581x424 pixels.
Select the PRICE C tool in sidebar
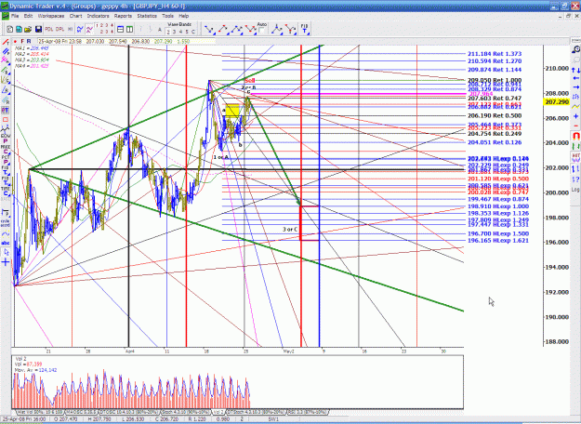click(6, 150)
